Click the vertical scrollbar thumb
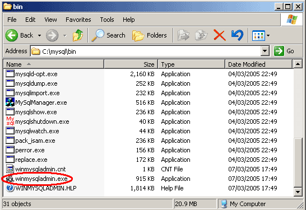Screen dimensions: 306x210 click(298, 163)
